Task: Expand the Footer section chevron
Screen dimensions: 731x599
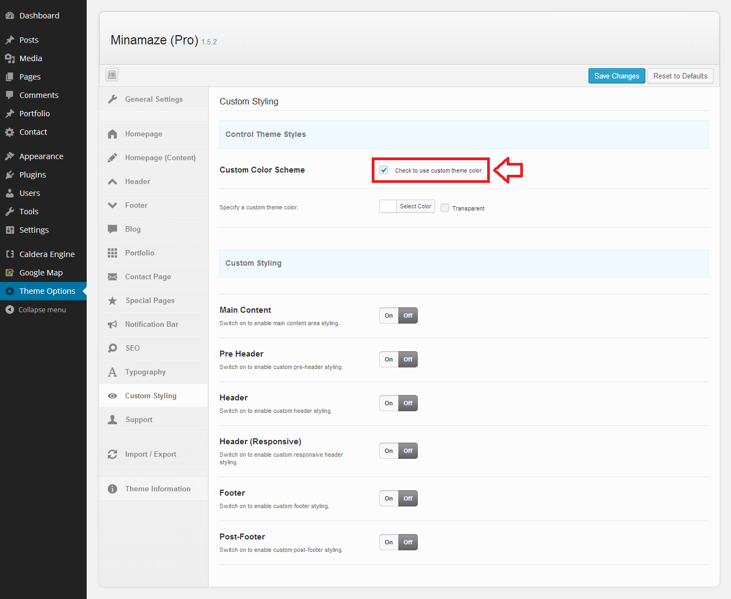Action: coord(113,205)
